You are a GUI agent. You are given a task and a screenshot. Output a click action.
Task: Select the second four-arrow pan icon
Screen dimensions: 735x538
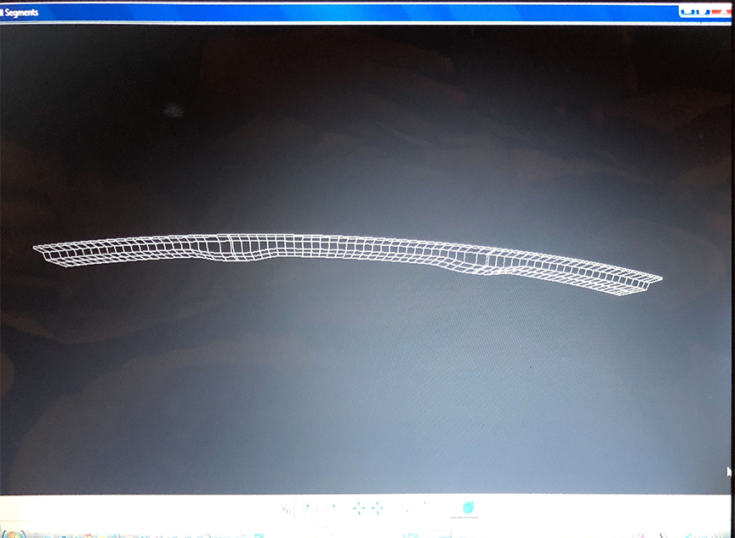pos(377,508)
